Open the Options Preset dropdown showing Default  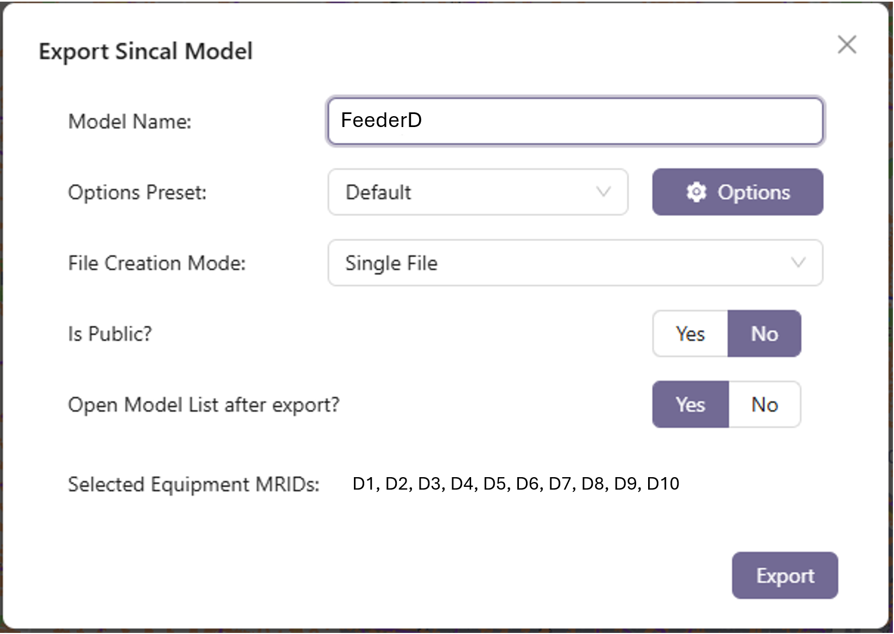(x=478, y=192)
